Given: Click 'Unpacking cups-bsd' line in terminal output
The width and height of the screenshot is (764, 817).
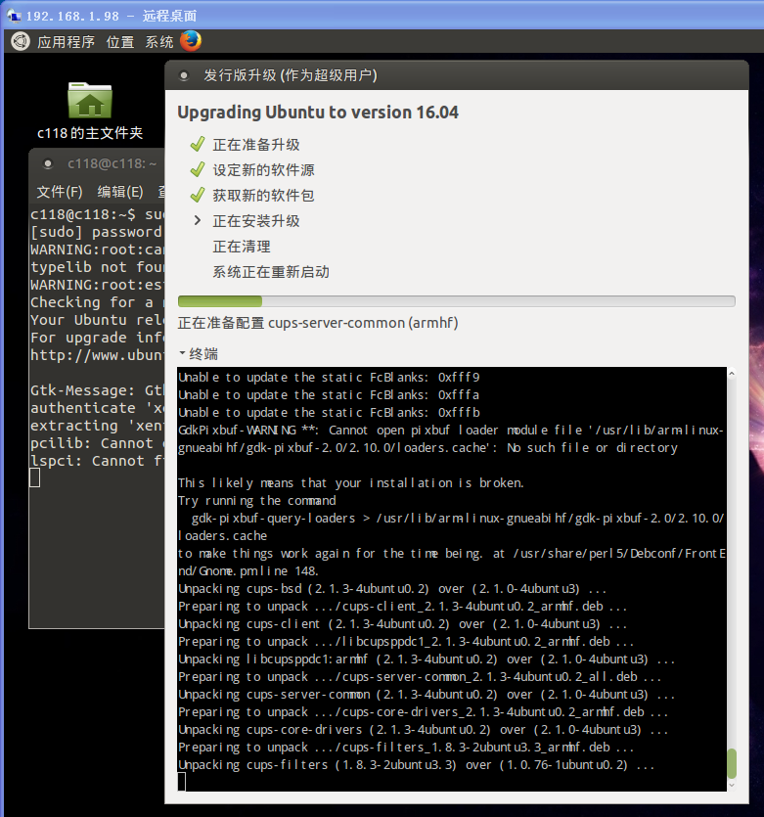Looking at the screenshot, I should (x=392, y=589).
